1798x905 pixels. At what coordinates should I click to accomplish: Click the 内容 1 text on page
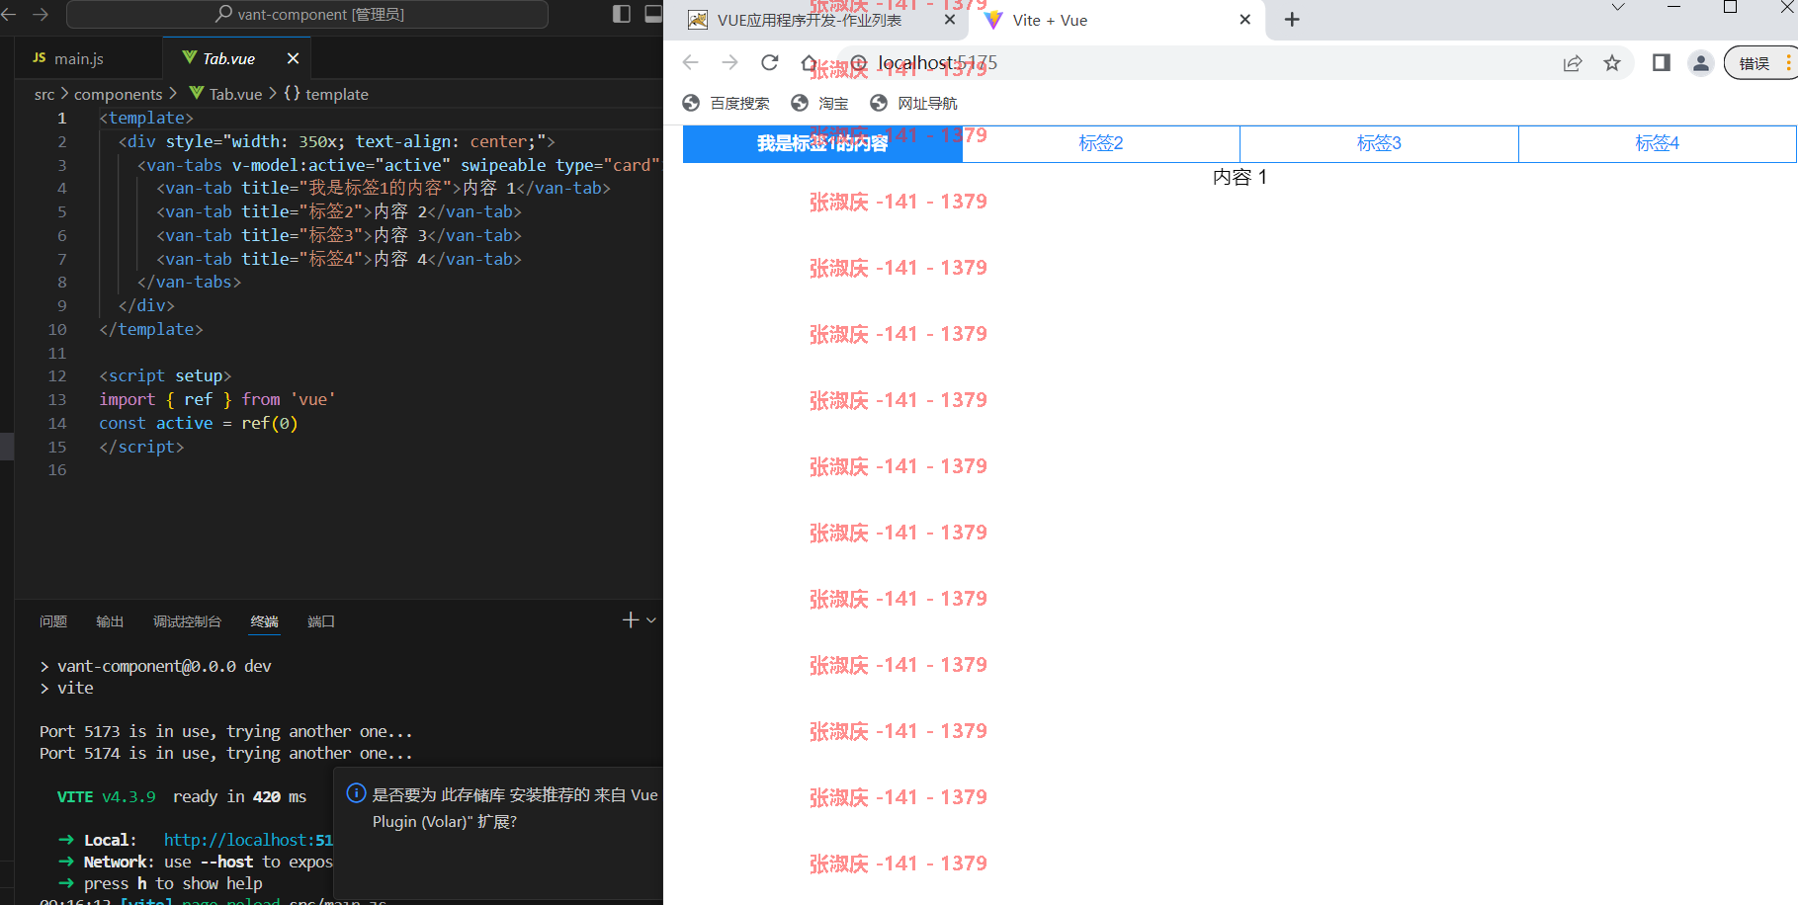(x=1240, y=177)
